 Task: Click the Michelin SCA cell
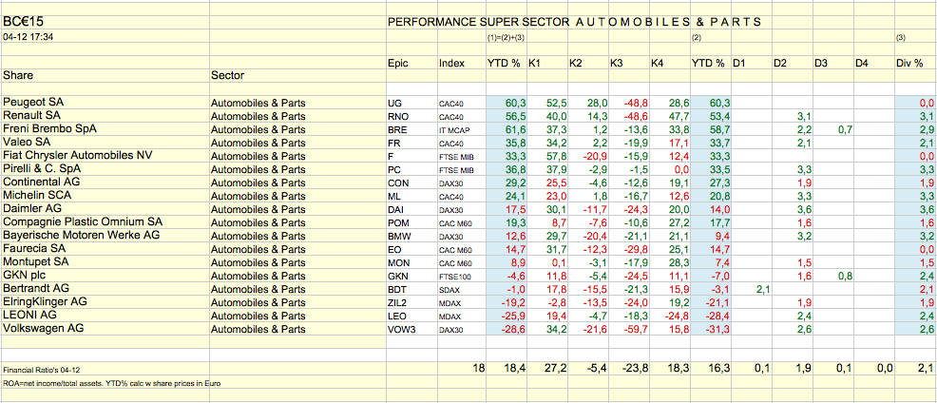click(x=105, y=195)
